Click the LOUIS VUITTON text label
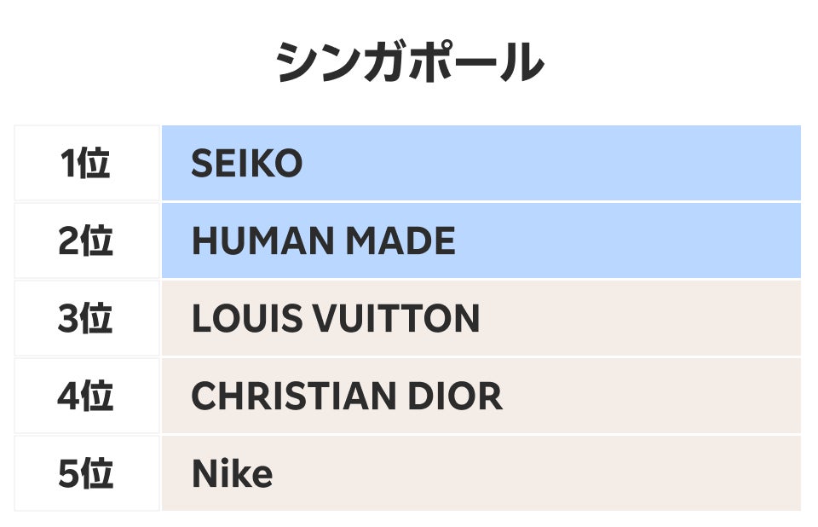 click(335, 320)
